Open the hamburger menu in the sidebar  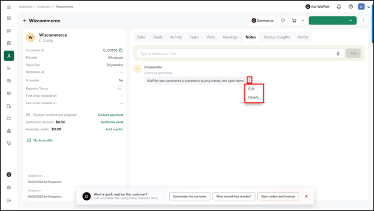tap(9, 7)
